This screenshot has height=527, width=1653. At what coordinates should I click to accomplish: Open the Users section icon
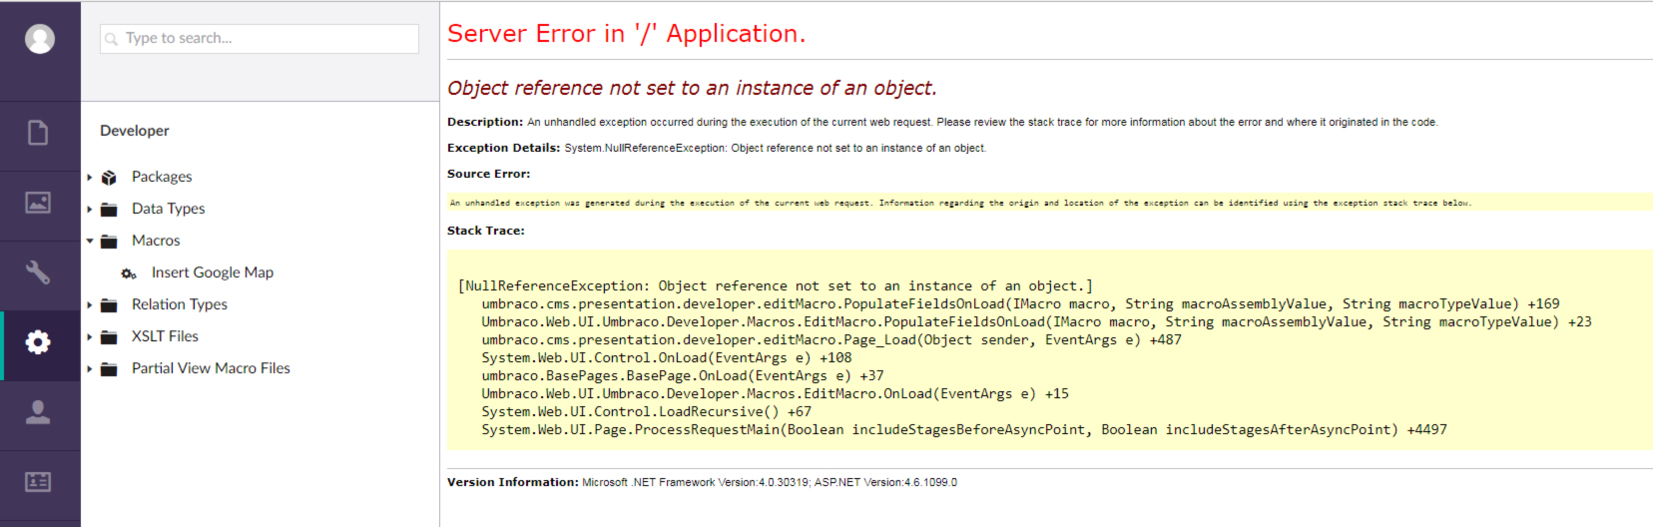(x=38, y=412)
